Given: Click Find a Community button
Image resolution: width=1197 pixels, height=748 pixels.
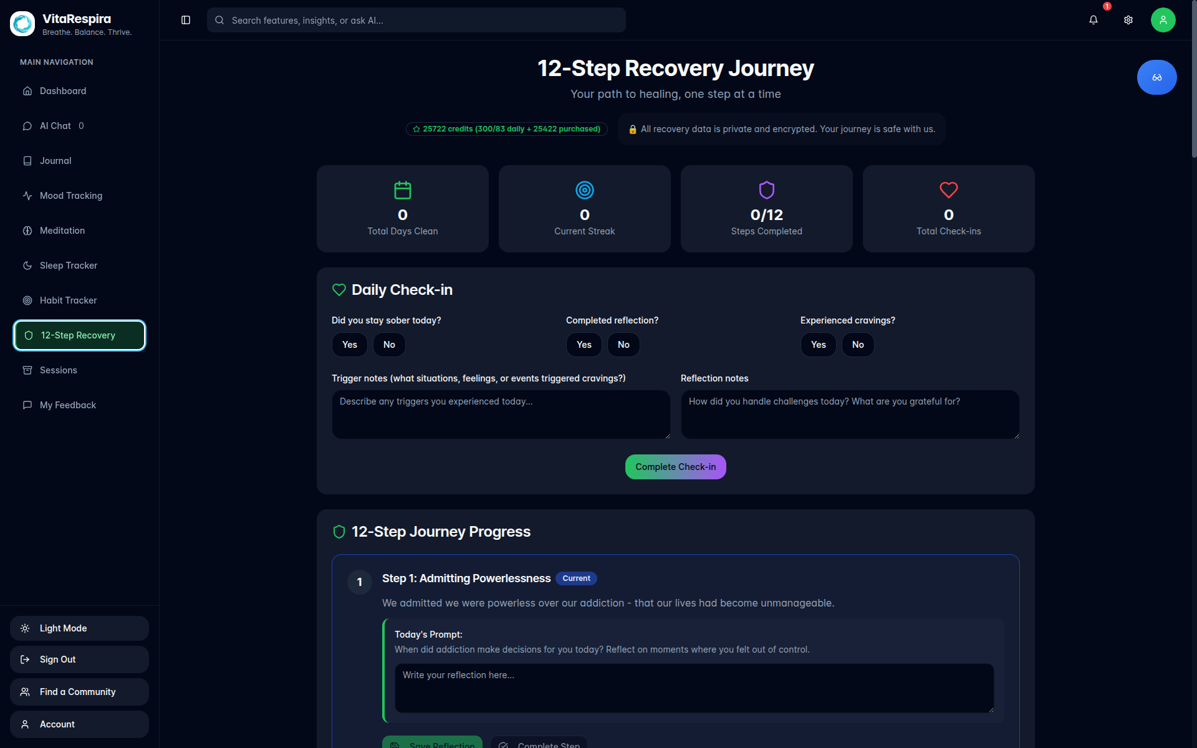Looking at the screenshot, I should pos(79,692).
